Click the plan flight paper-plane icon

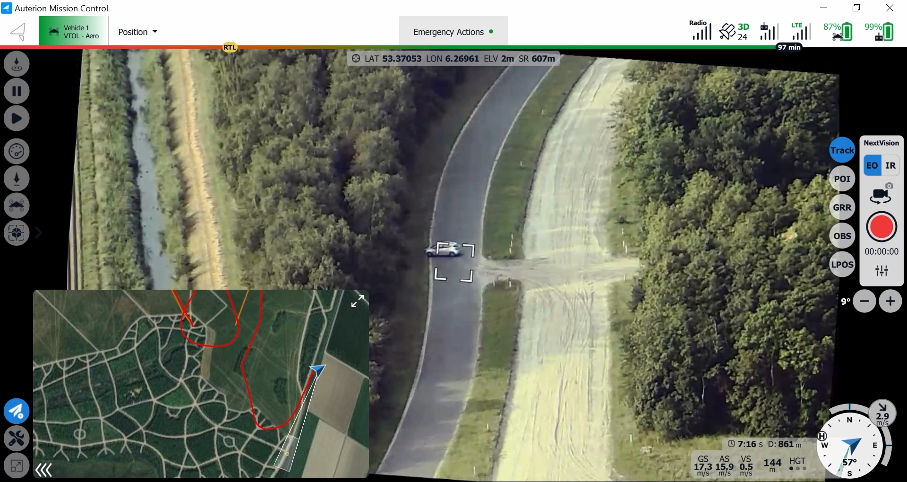17,411
